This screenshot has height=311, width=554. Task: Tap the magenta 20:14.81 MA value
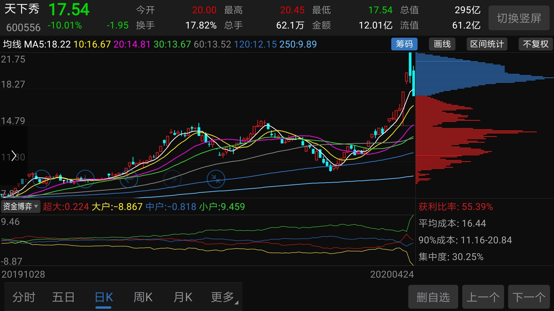click(132, 44)
